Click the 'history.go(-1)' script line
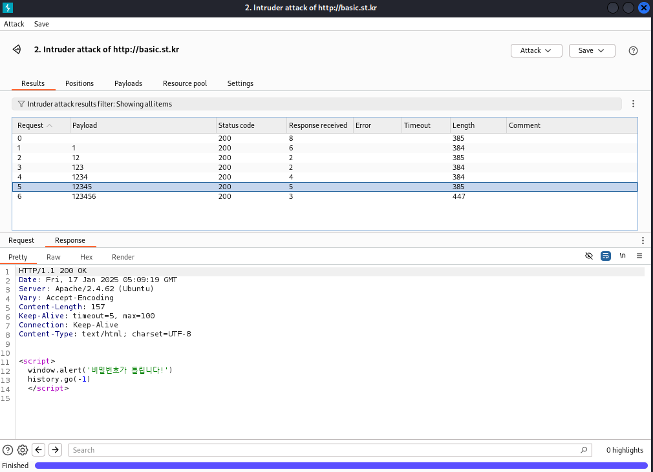 [59, 379]
